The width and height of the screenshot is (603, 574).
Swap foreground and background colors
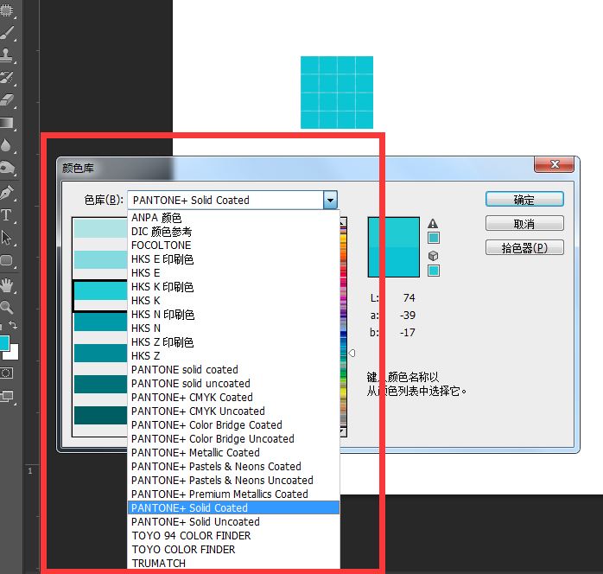13,325
